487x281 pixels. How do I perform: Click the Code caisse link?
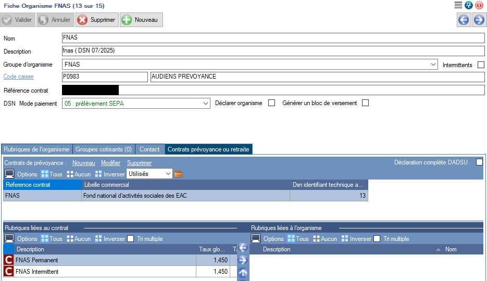pyautogui.click(x=19, y=77)
